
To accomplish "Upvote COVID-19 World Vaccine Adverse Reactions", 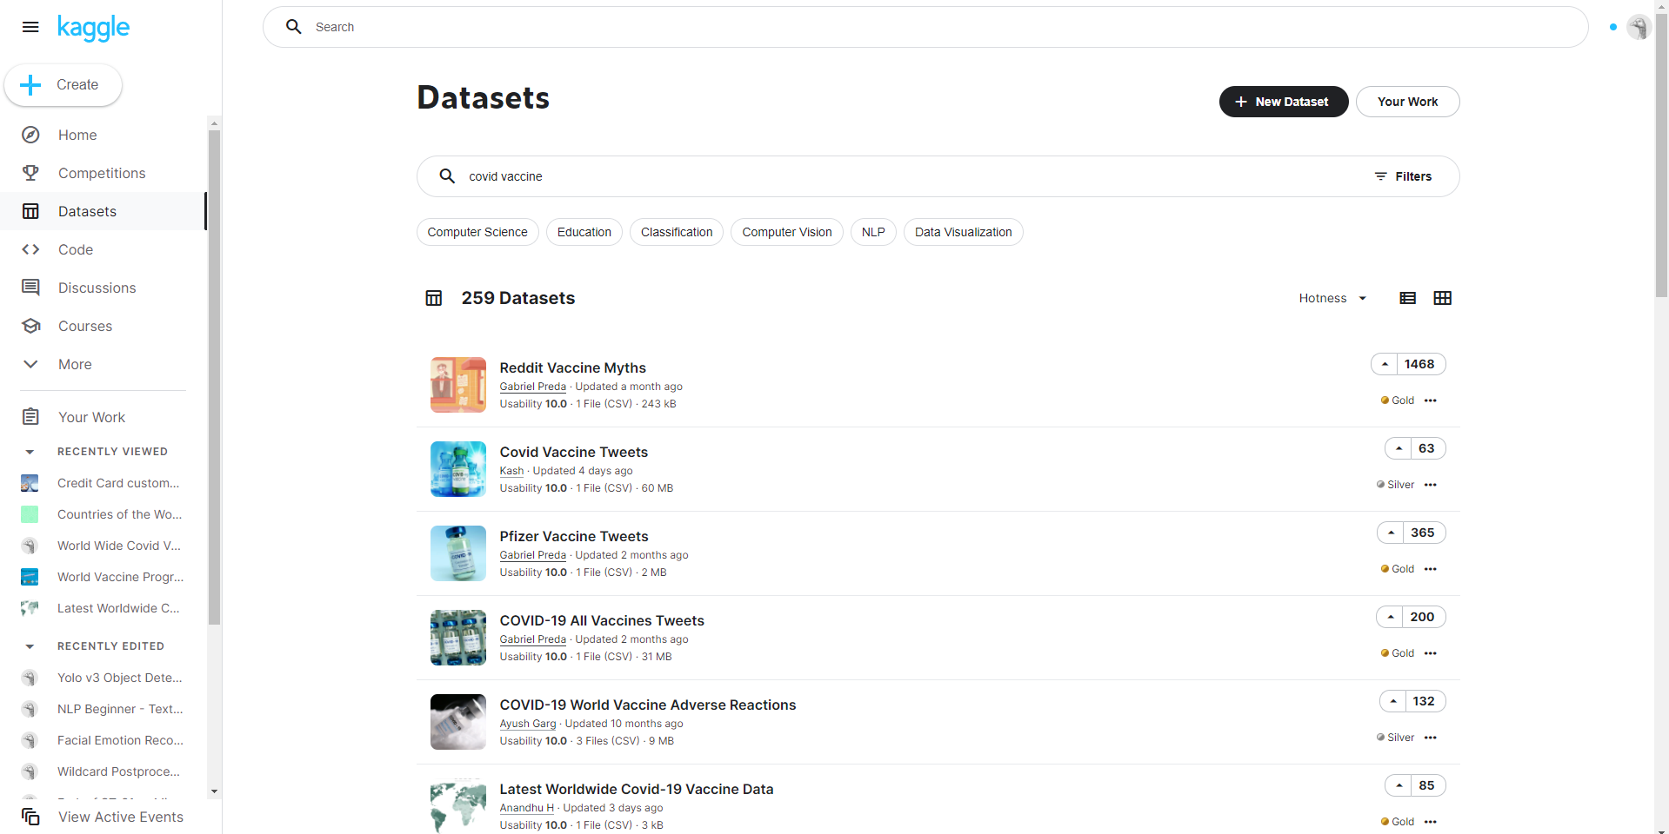I will coord(1393,701).
